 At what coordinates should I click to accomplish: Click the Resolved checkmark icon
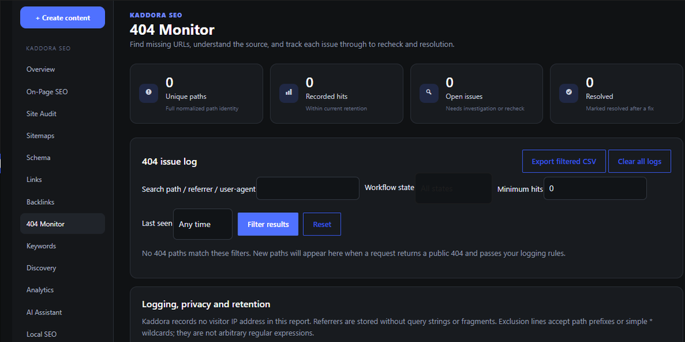point(569,93)
